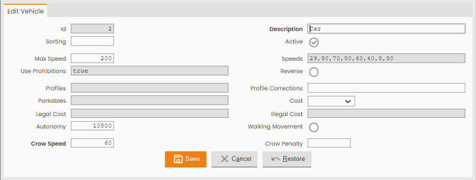Click the floppy disk icon on Save
This screenshot has height=180, width=476.
click(178, 159)
